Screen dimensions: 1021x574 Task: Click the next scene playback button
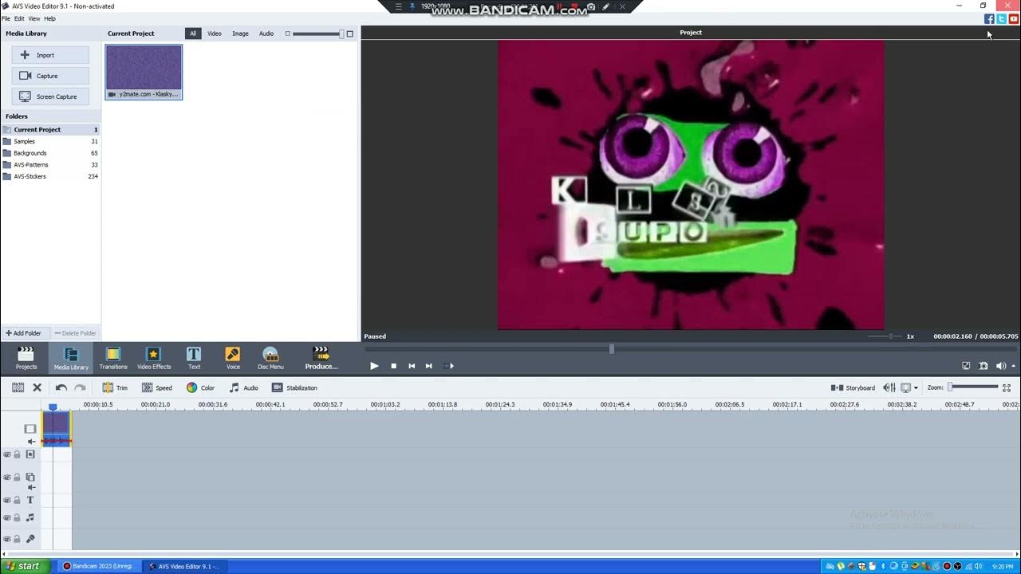tap(448, 366)
